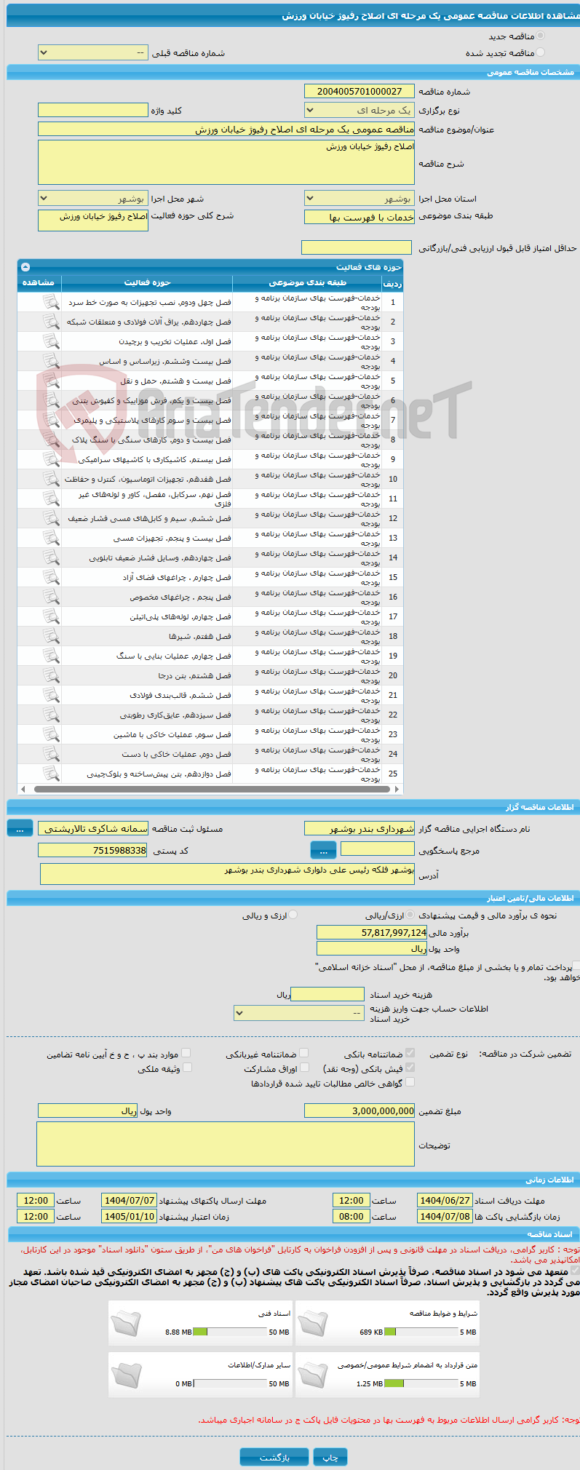
Task: Toggle موارد بند پ، ج و خ checkbox
Action: click(x=186, y=1053)
